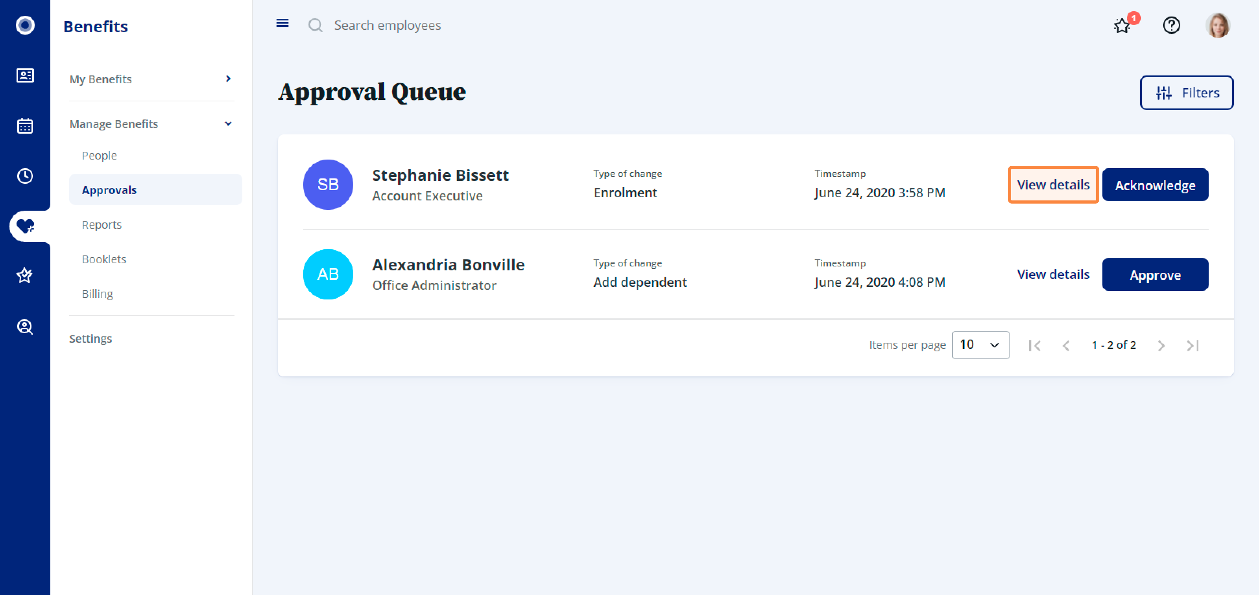
Task: Open the profile card icon in left rail
Action: (25, 75)
